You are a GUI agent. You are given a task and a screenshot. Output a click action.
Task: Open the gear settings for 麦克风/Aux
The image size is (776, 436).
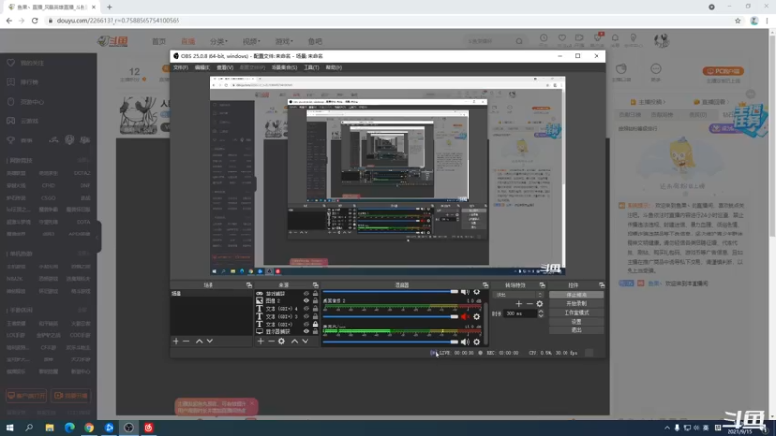coord(477,342)
